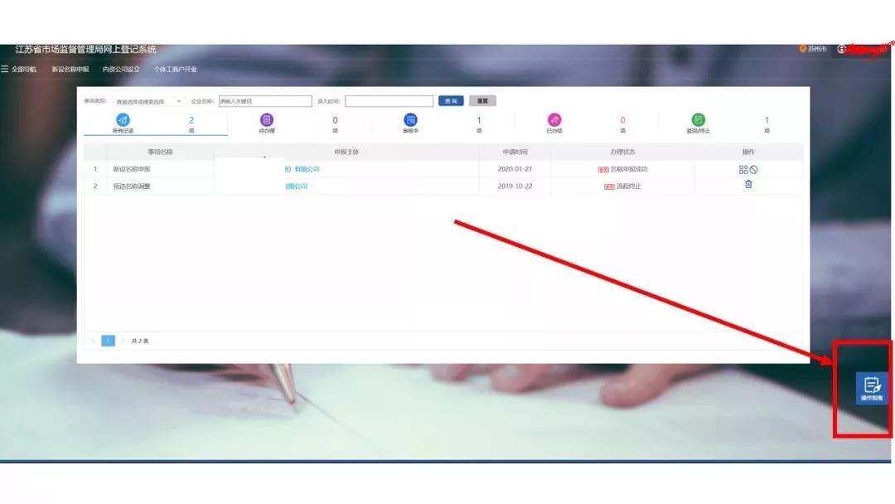
Task: Open the company link in row 2
Action: pos(296,186)
